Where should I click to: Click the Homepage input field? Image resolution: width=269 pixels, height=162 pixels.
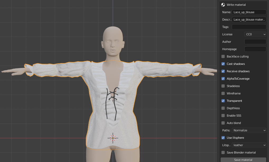click(x=255, y=49)
